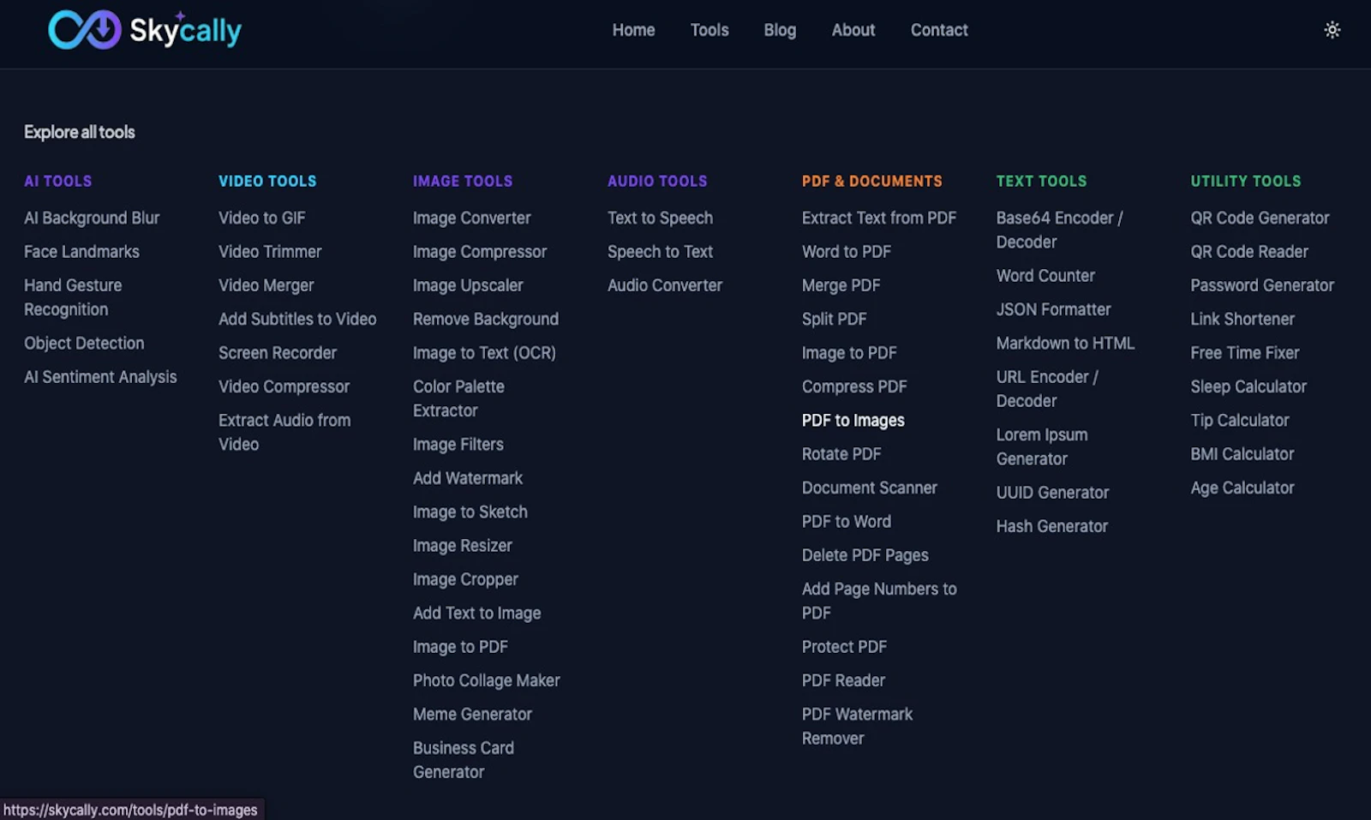Open the Word Counter tool
Viewport: 1371px width, 820px height.
tap(1045, 276)
